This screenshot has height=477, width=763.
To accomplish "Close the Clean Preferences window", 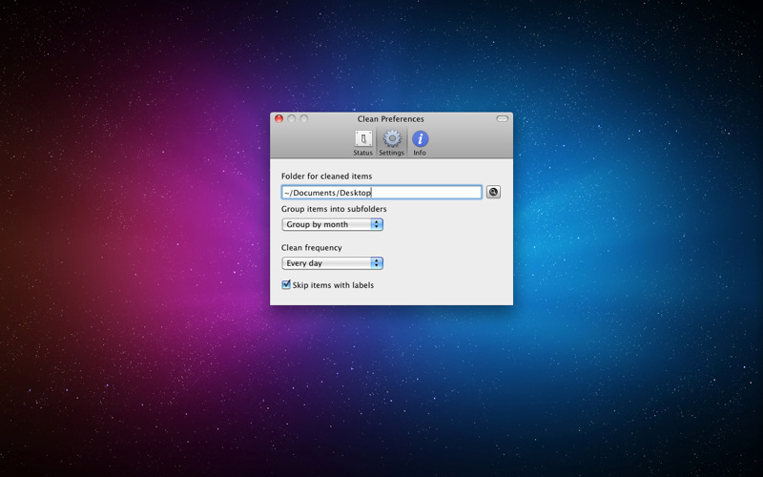I will pos(279,119).
